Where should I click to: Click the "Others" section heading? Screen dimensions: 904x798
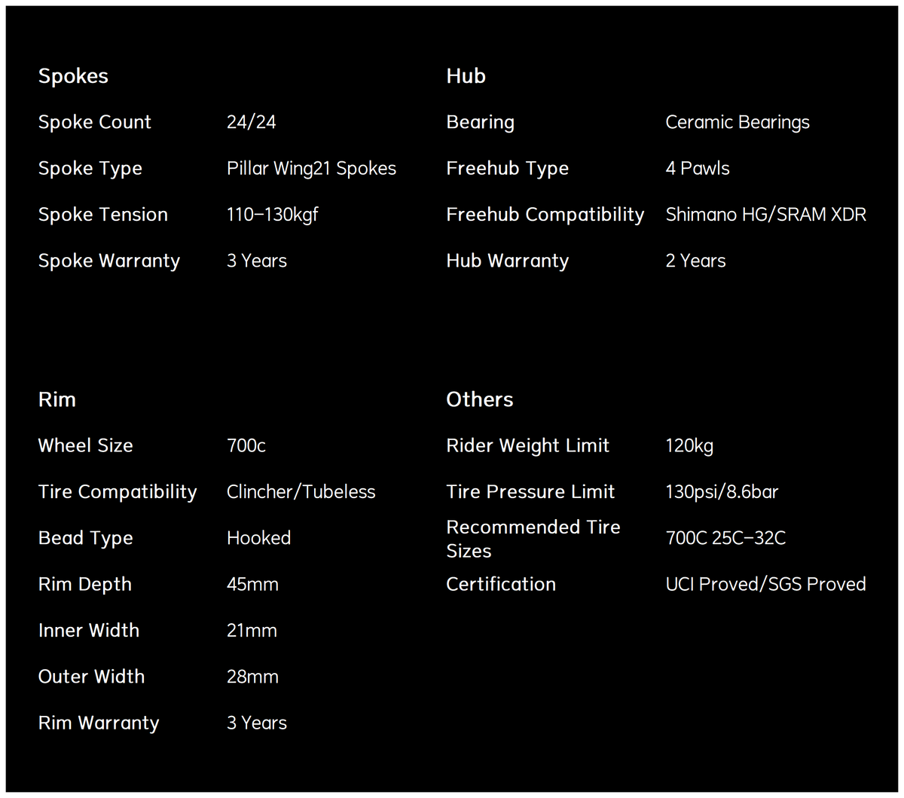[x=480, y=399]
